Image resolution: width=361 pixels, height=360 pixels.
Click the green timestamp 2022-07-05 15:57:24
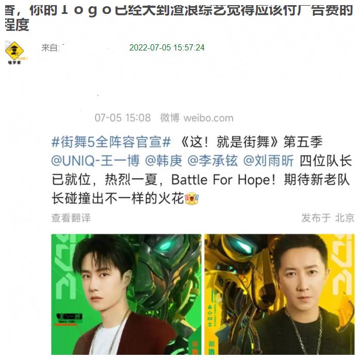click(167, 48)
